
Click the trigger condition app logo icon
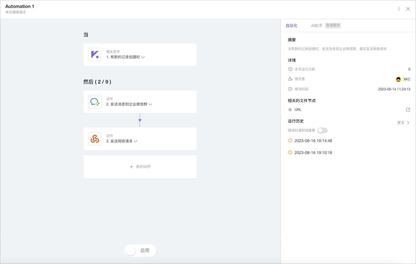point(95,55)
